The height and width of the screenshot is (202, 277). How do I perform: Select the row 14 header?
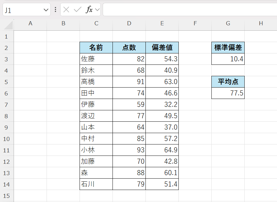(x=7, y=184)
